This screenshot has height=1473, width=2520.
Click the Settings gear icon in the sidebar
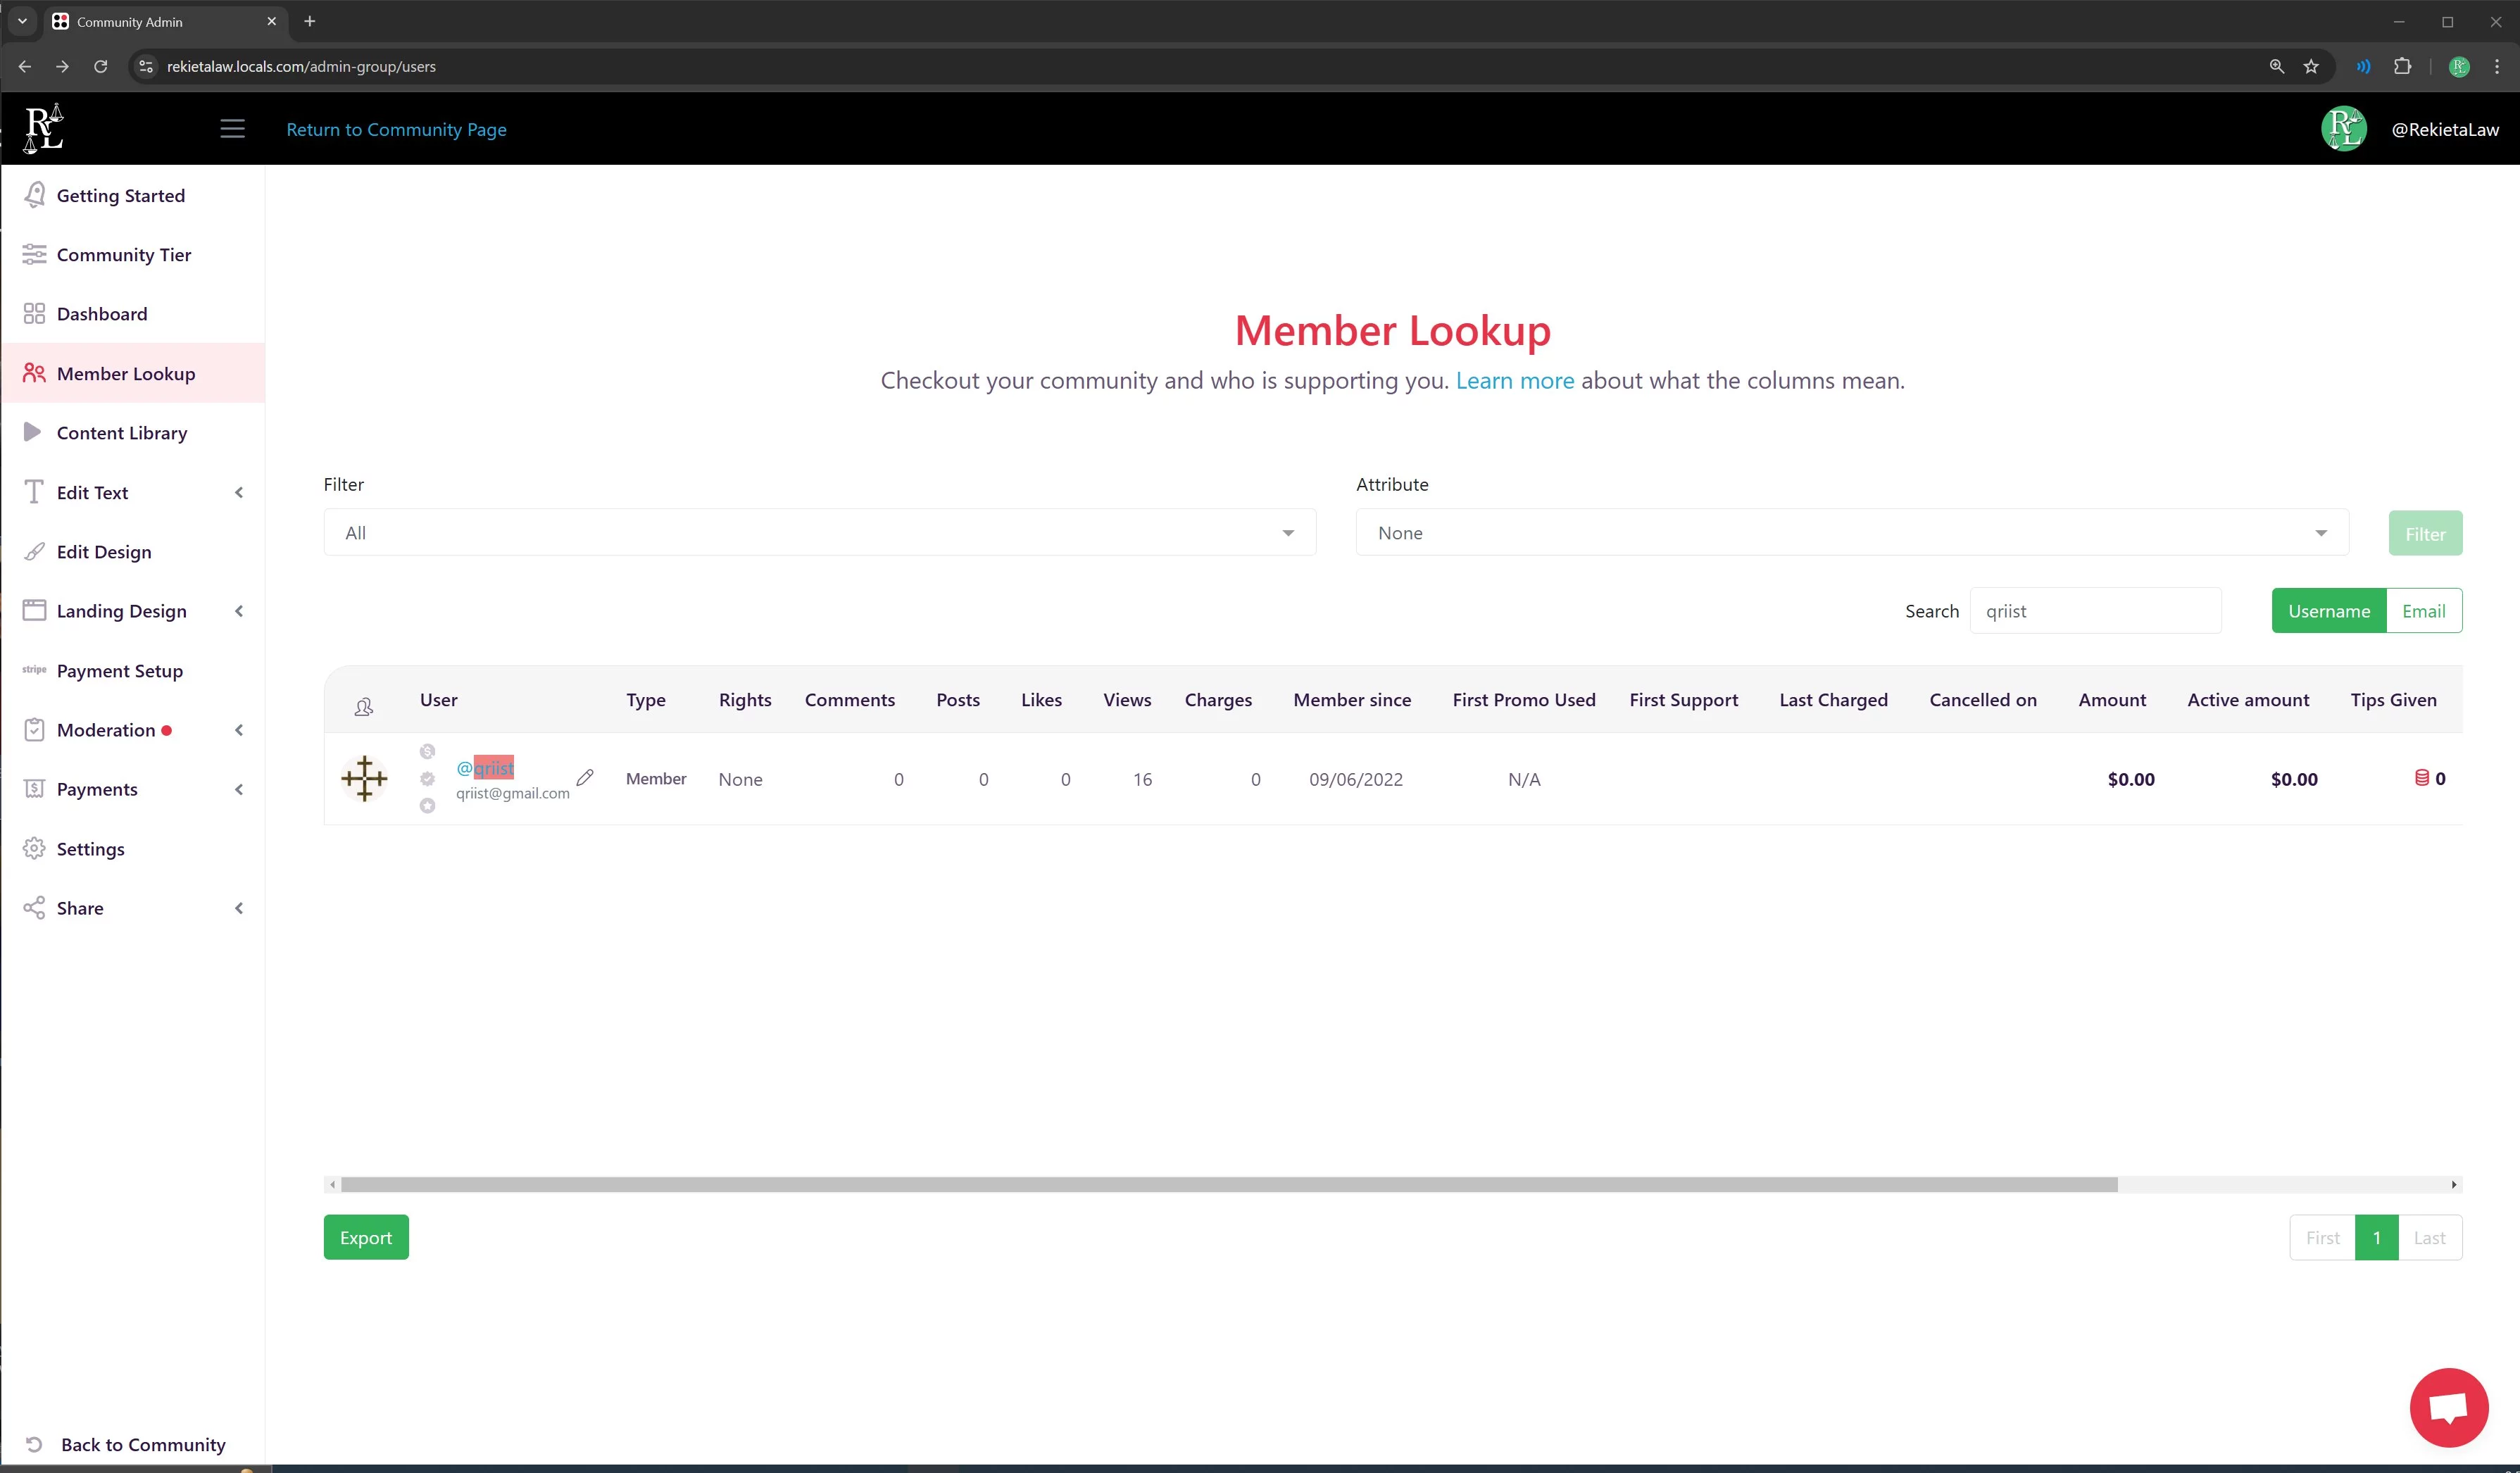point(34,848)
